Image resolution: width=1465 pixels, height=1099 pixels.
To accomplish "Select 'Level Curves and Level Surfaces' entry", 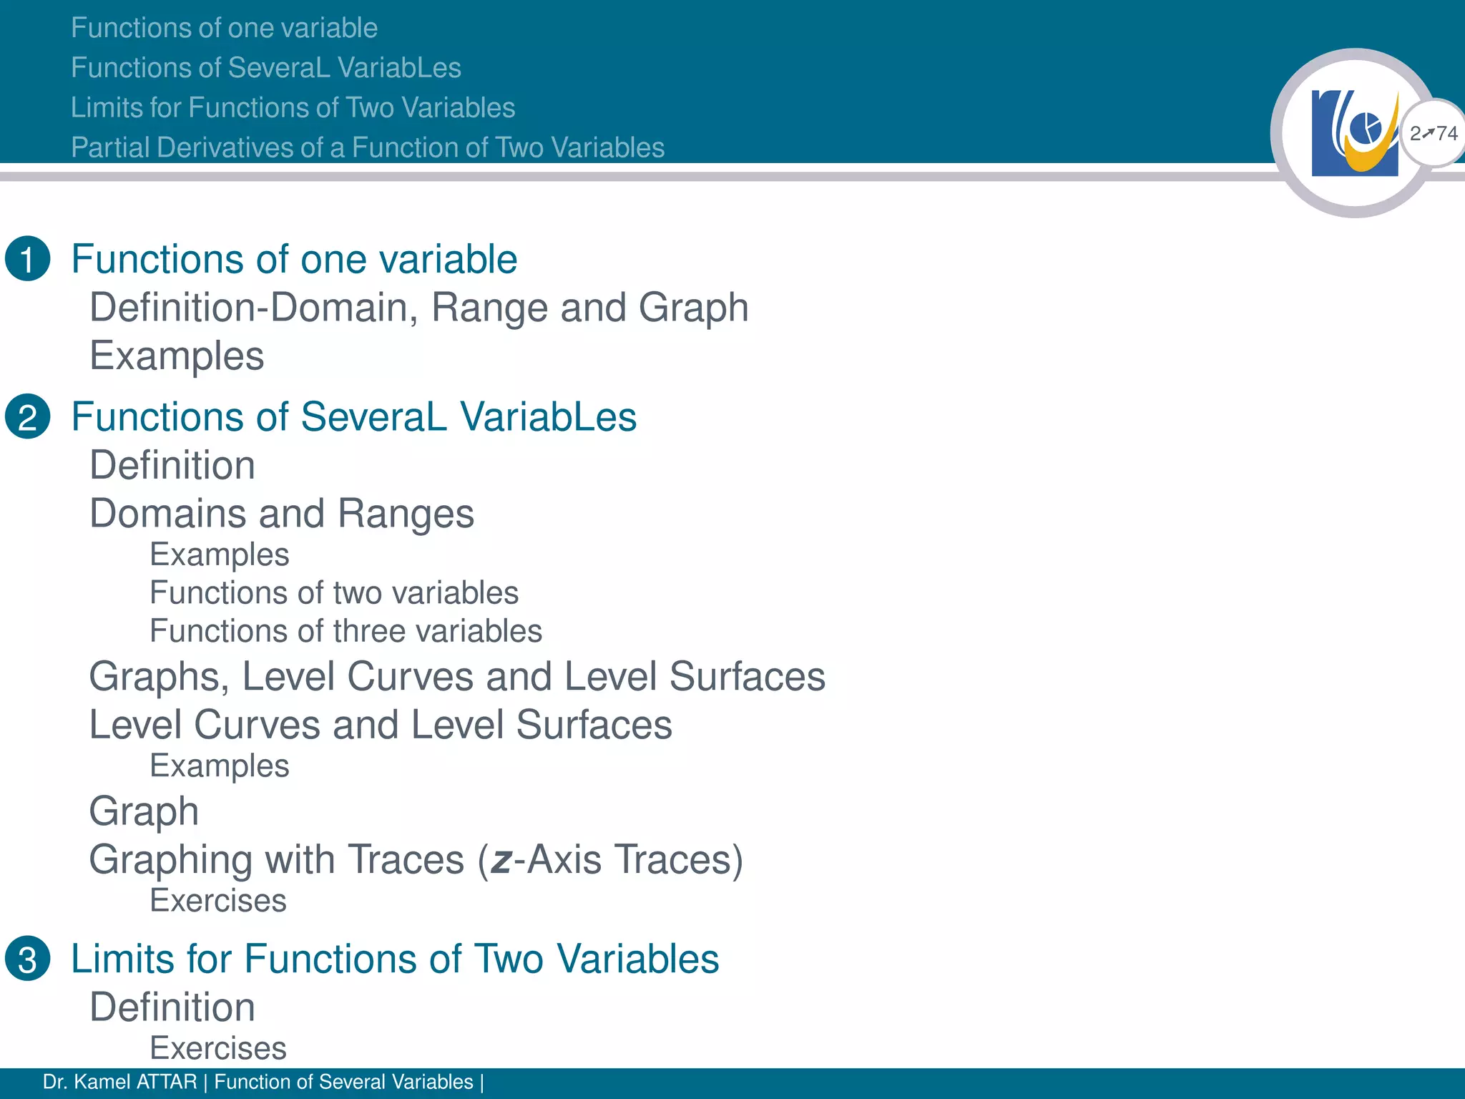I will click(381, 725).
